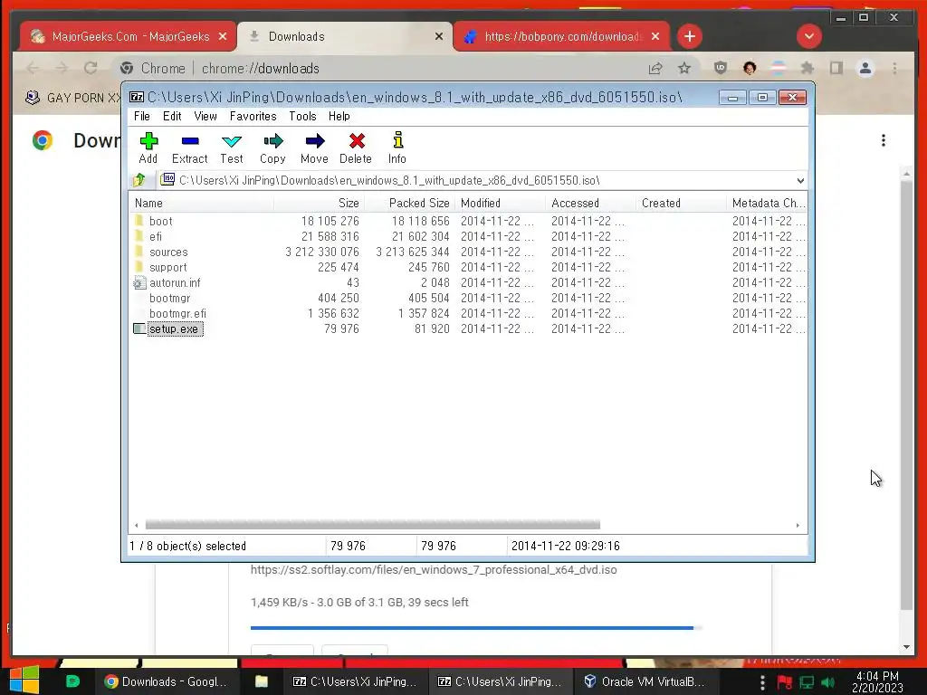
Task: Click the Extract toolbar icon
Action: click(190, 148)
